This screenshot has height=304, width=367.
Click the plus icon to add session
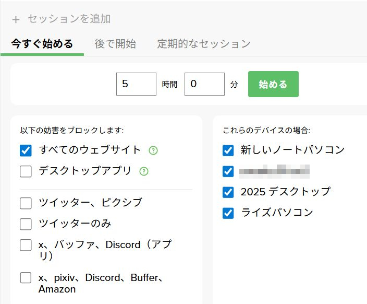(16, 19)
